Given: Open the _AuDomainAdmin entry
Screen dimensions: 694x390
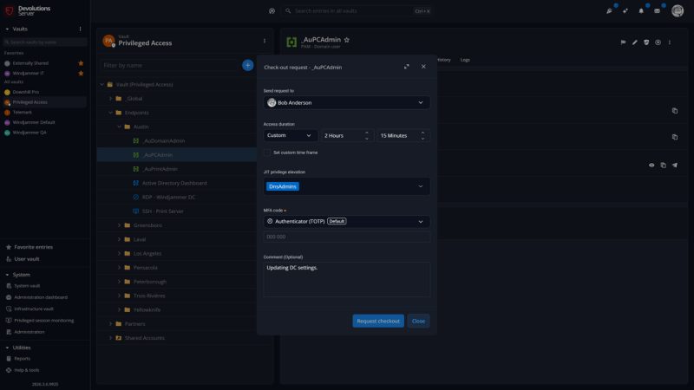Looking at the screenshot, I should click(x=163, y=140).
